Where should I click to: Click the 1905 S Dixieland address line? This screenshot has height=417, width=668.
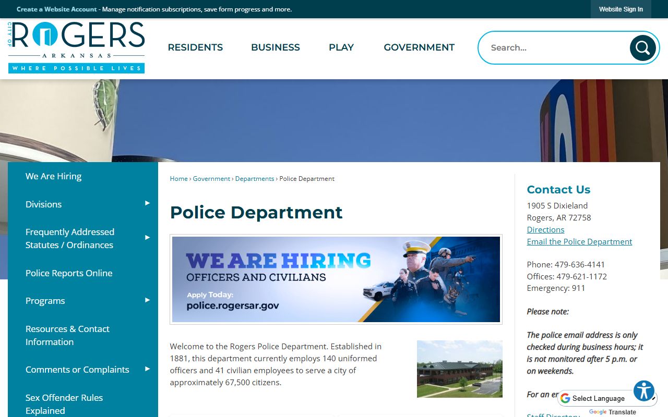(557, 205)
